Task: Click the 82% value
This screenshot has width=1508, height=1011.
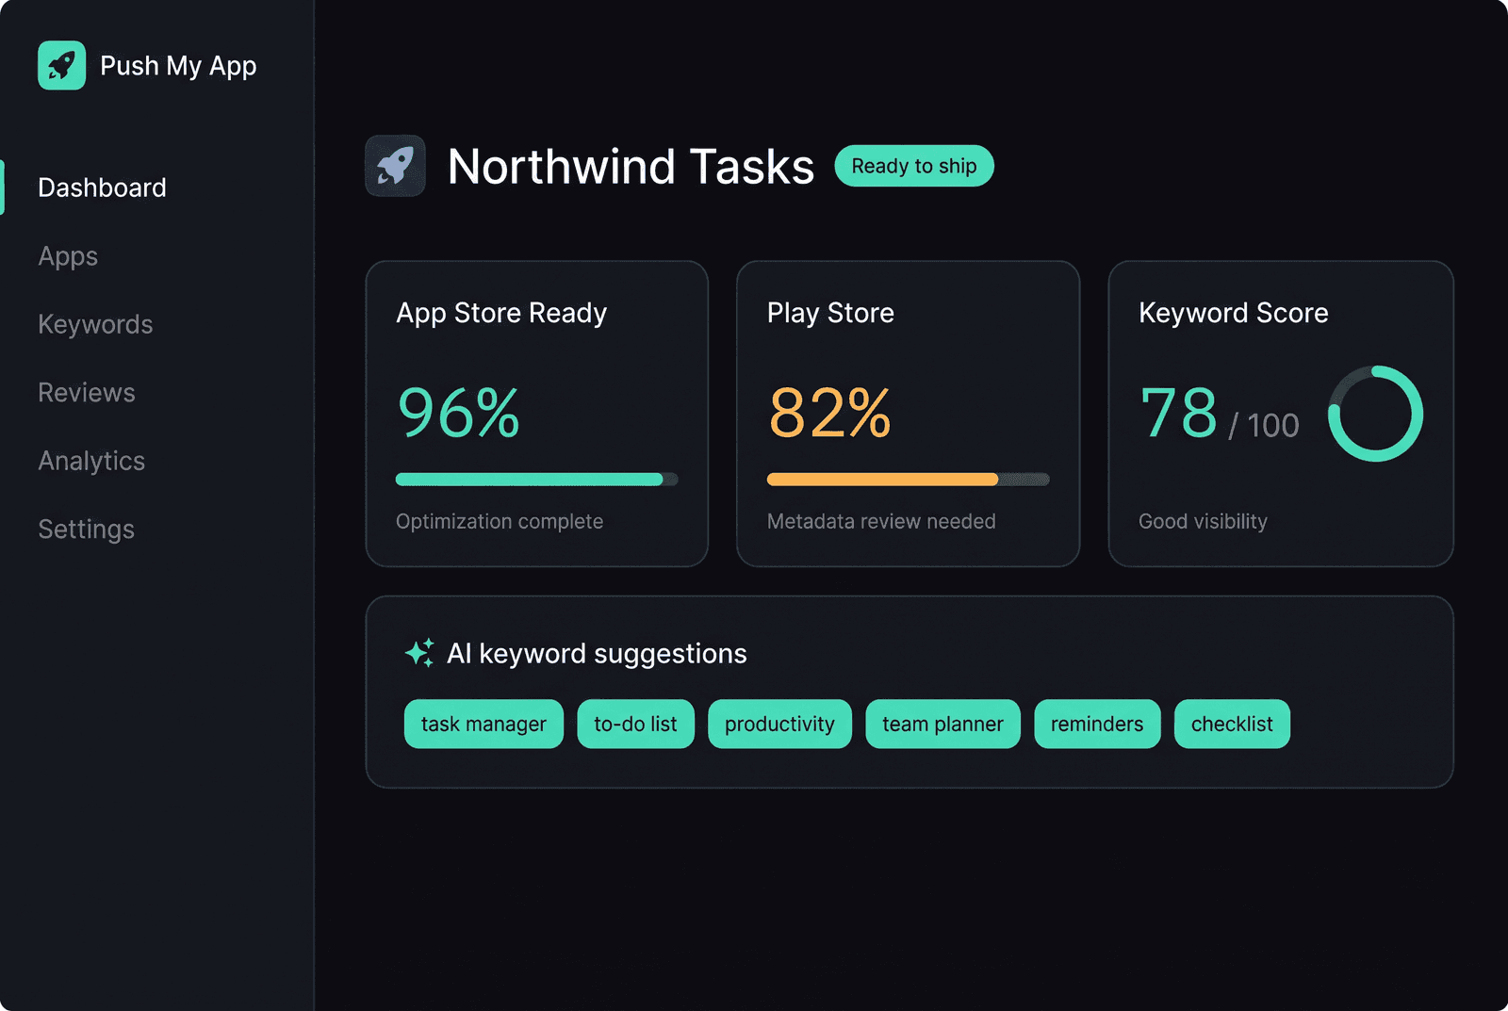Action: (x=829, y=413)
